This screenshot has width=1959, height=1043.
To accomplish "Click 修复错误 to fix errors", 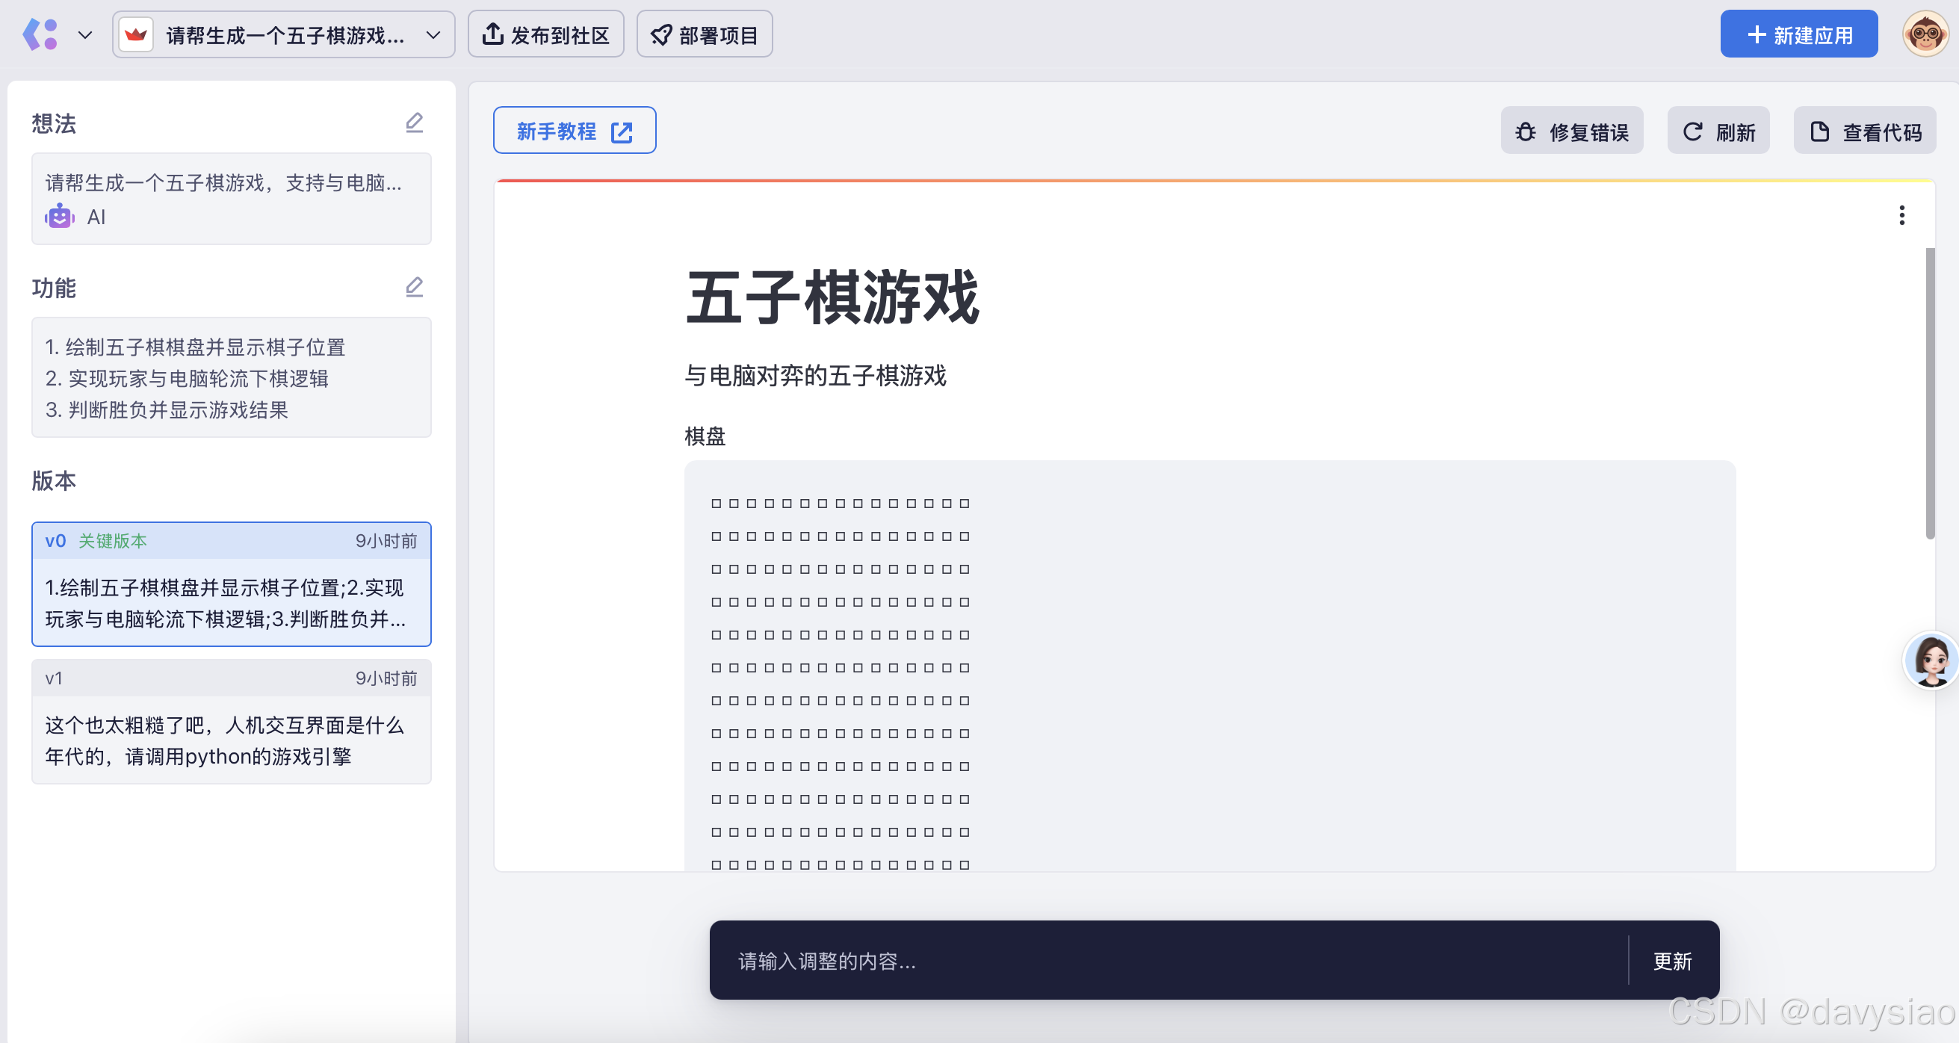I will point(1571,131).
